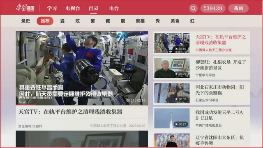Screen dimensions: 263x148
Task: Open the 我的 profile button
Action: click(238, 8)
